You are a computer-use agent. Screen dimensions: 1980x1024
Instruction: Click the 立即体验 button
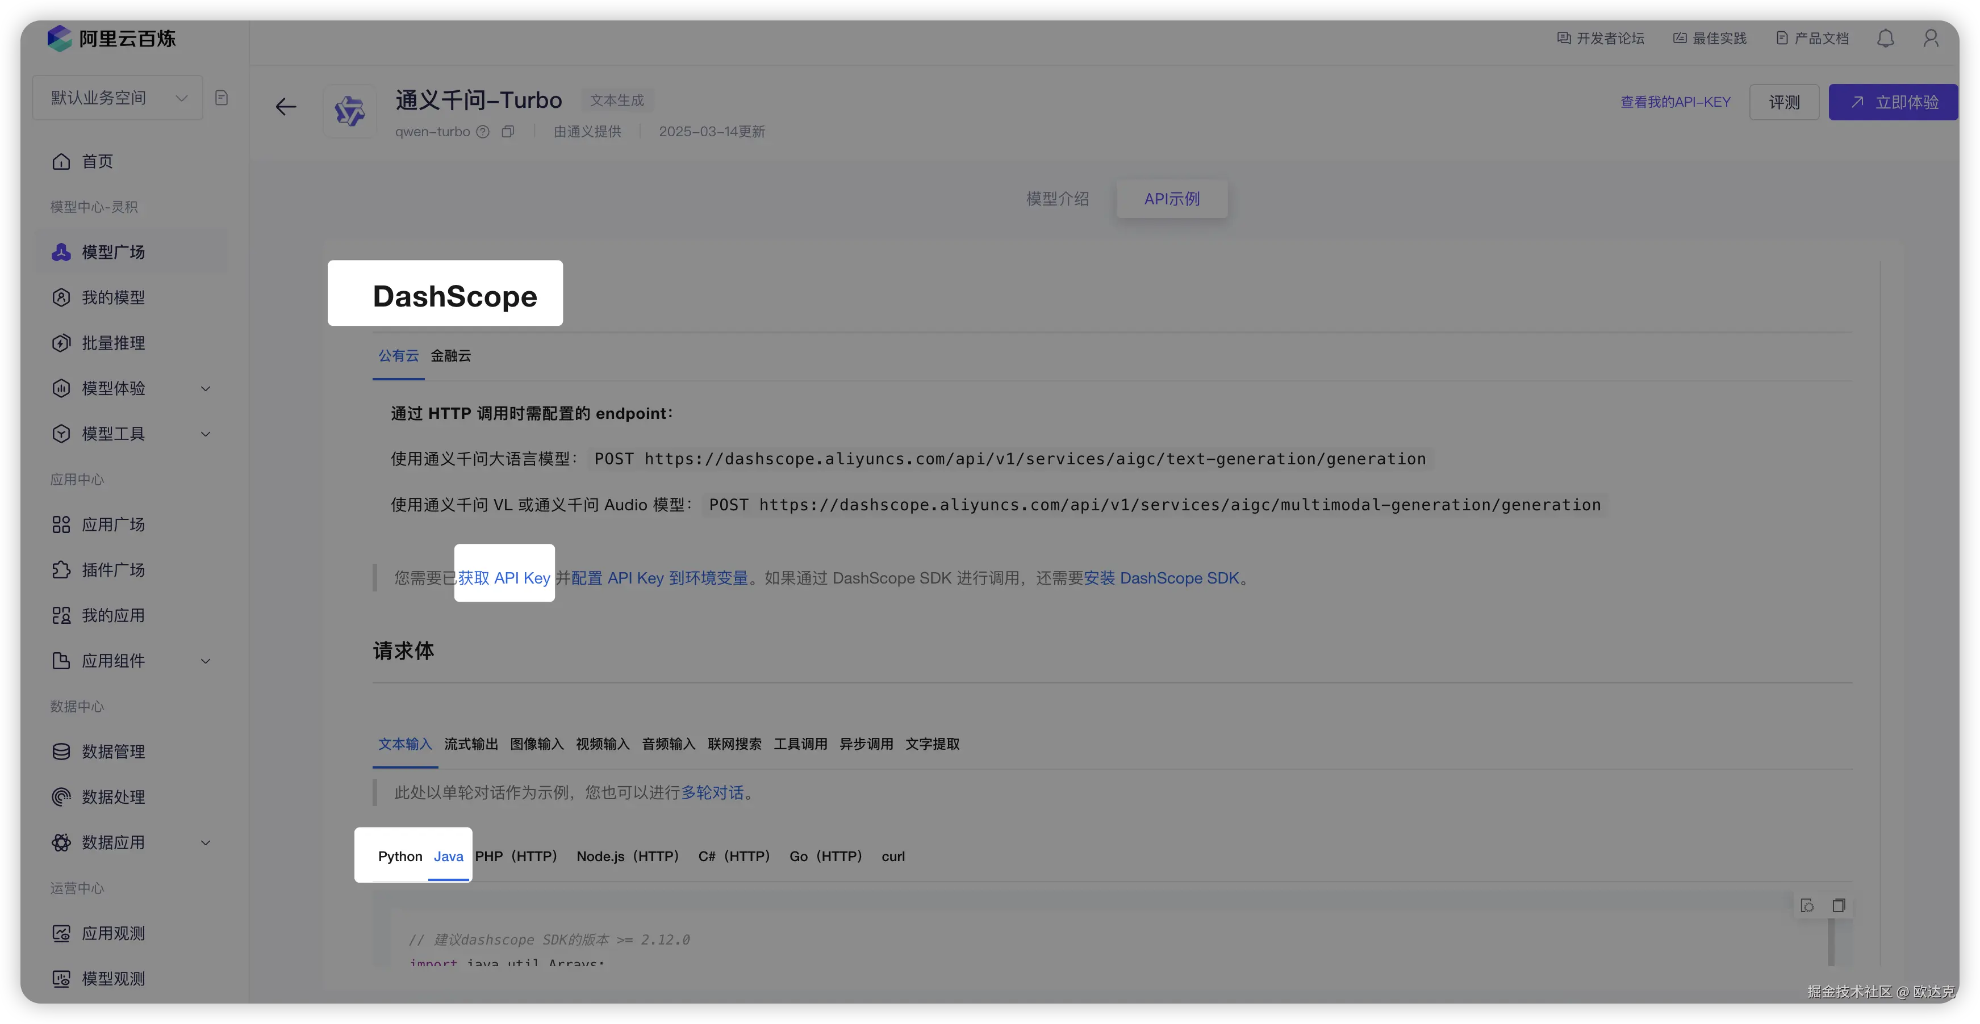pyautogui.click(x=1893, y=102)
